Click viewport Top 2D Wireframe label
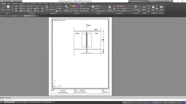Viewport: 186px width, 104px height. [59, 21]
